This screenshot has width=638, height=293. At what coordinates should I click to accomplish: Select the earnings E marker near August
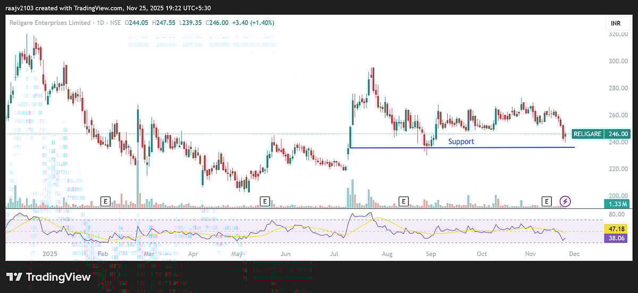tap(404, 201)
